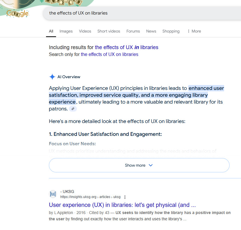Click the insights.uksg.org URL breadcrumb
The width and height of the screenshot is (241, 230).
tap(90, 197)
